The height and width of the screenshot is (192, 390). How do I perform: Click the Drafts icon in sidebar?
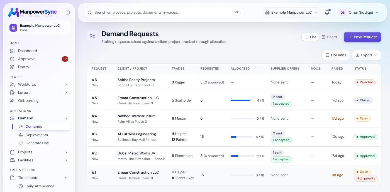pyautogui.click(x=12, y=67)
